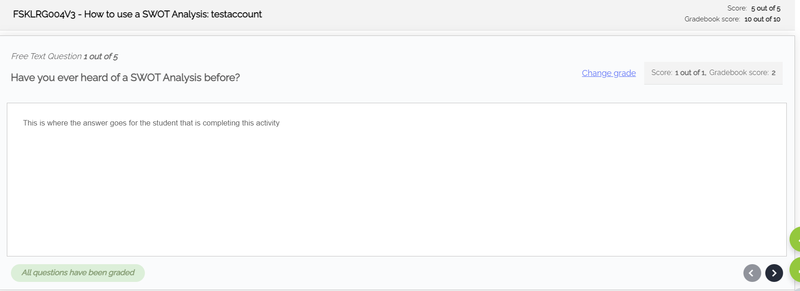Click the lower green floating circle button
Image resolution: width=800 pixels, height=291 pixels.
(x=795, y=270)
